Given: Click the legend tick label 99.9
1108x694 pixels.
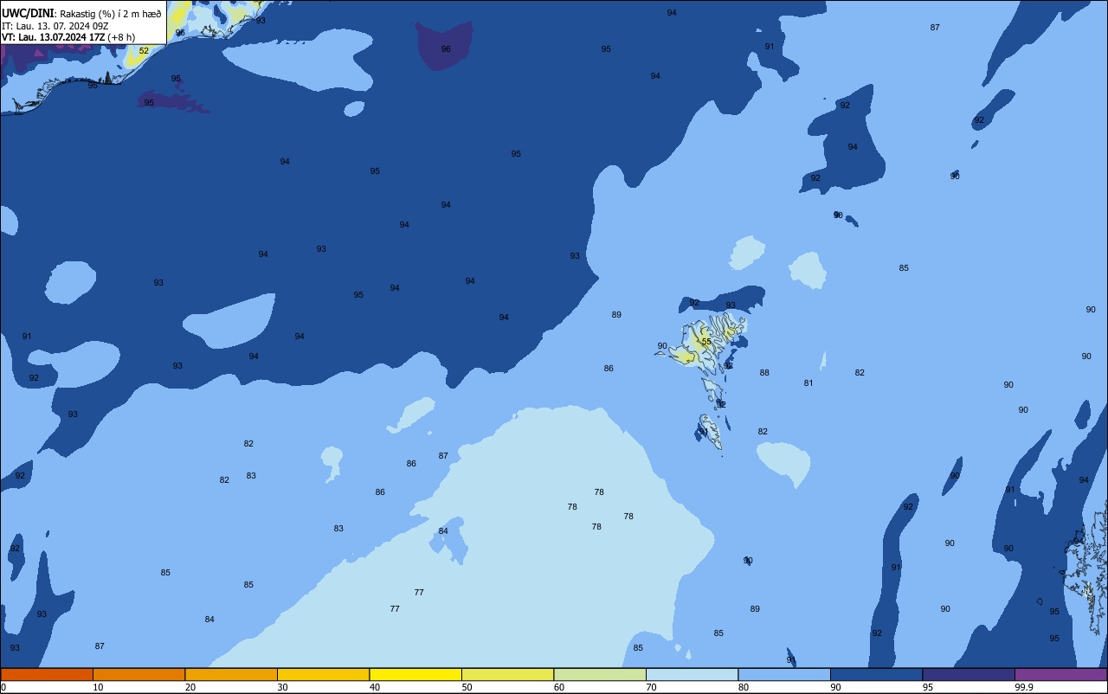Looking at the screenshot, I should pos(1024,687).
